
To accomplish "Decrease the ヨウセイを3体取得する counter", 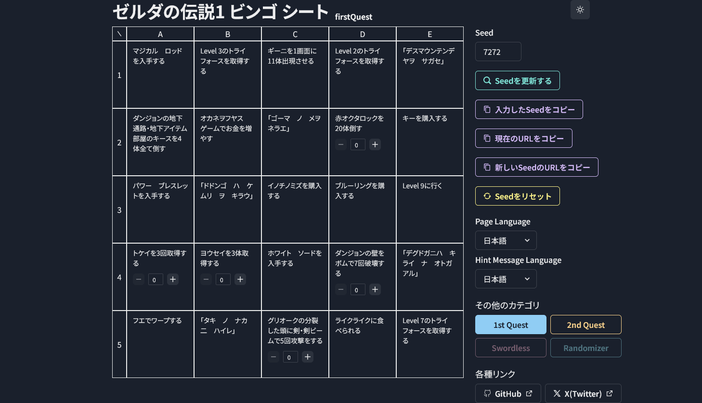I will [x=206, y=279].
